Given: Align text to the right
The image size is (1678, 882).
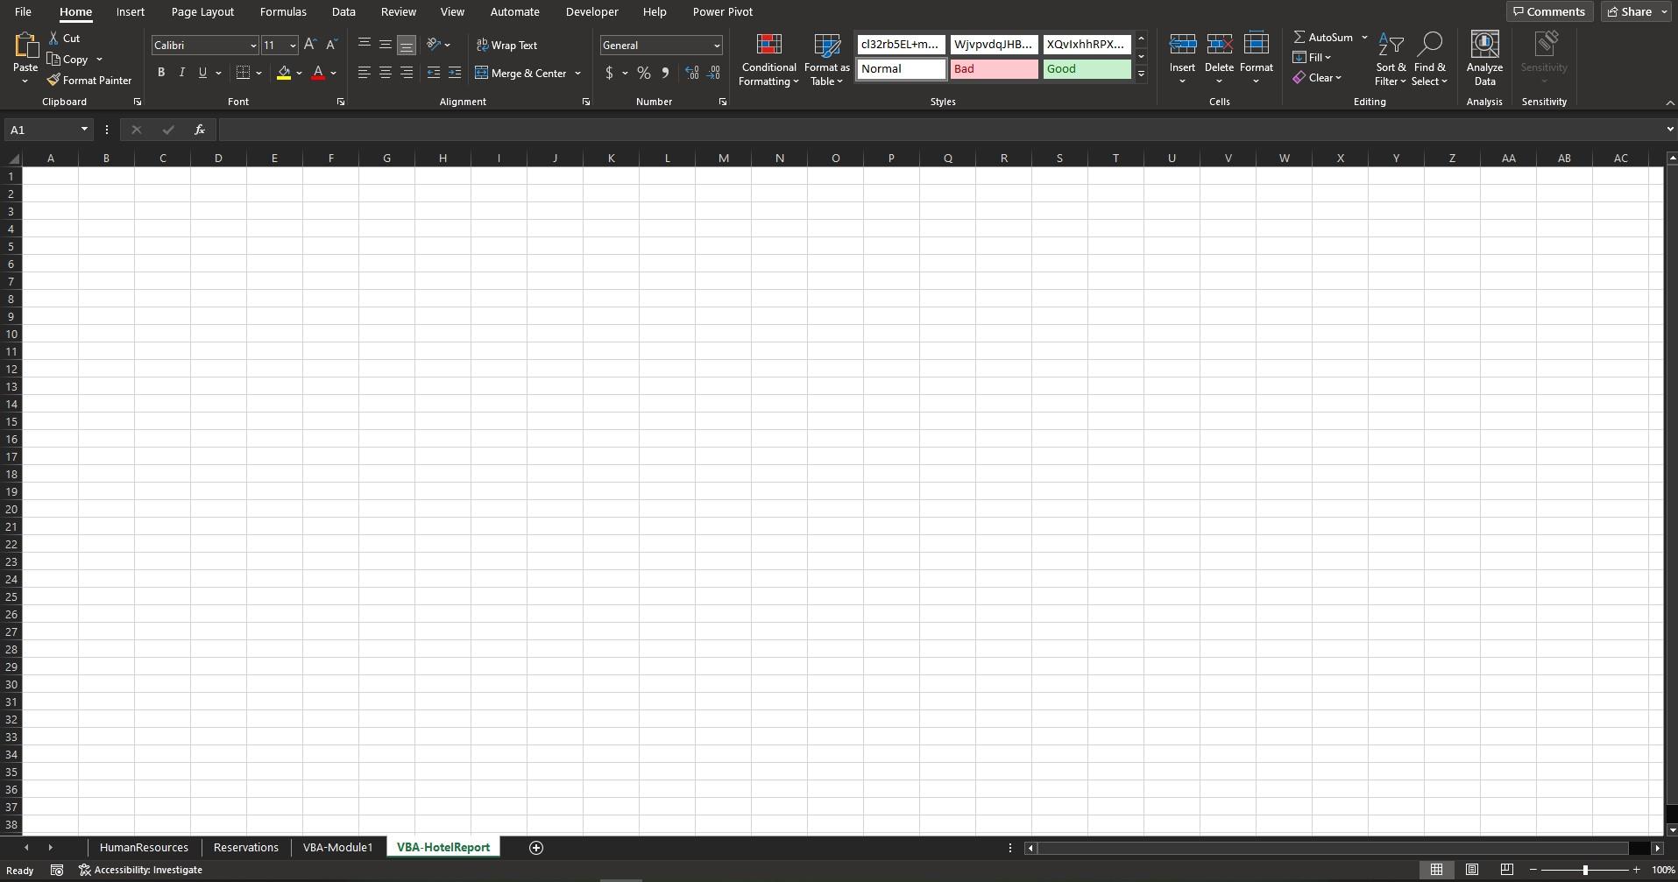Looking at the screenshot, I should 407,73.
